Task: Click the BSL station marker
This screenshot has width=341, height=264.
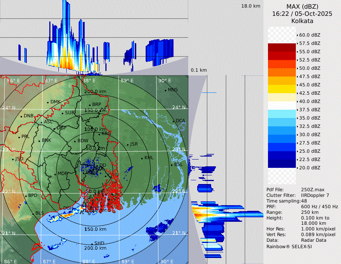Action: (171, 165)
